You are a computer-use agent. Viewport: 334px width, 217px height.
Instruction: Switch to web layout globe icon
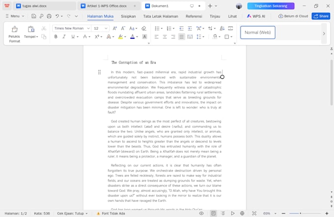[x=242, y=214]
